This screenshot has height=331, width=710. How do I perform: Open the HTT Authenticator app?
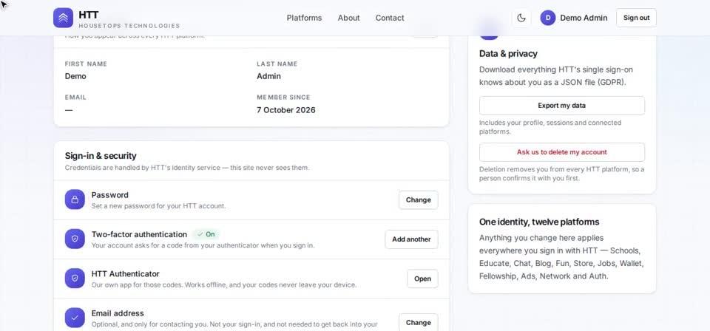point(422,279)
